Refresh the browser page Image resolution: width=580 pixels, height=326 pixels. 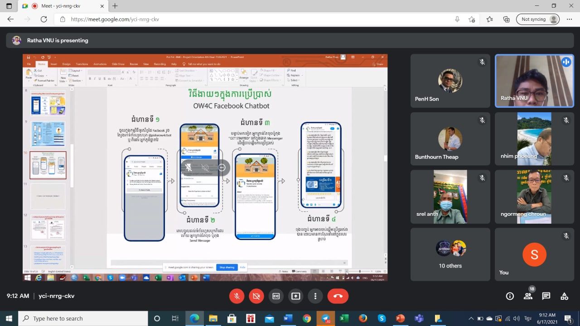click(x=44, y=19)
